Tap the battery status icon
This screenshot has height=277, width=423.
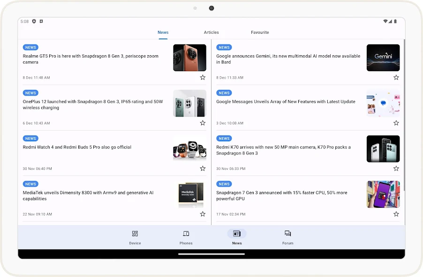[x=395, y=21]
